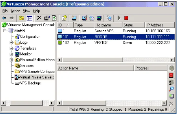Open the View menu

27,11
